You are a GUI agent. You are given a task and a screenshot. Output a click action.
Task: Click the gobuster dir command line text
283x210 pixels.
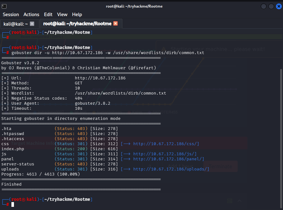pos(108,53)
